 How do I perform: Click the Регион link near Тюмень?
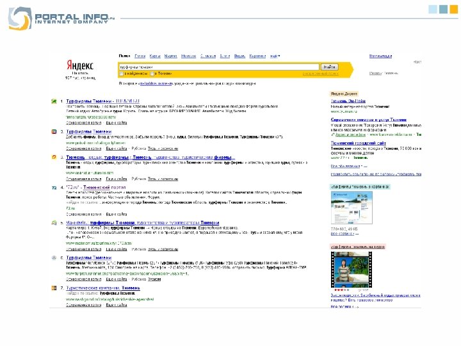tap(375, 73)
